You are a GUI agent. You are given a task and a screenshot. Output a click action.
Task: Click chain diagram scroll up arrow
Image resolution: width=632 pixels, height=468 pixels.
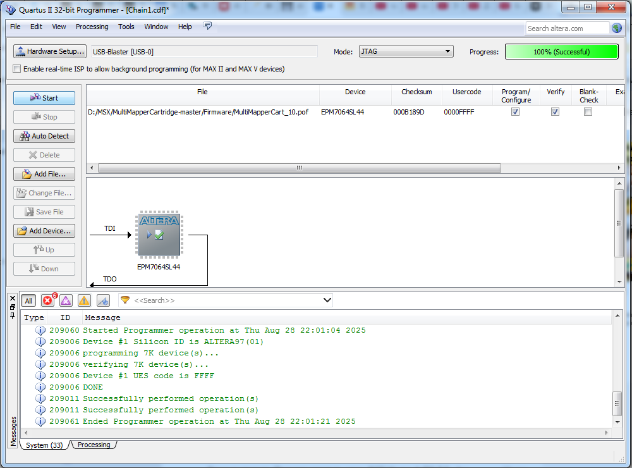[619, 183]
